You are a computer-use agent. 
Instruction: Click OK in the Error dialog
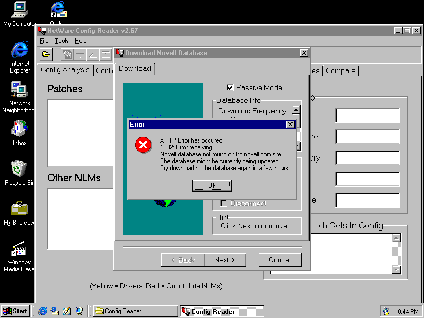212,185
